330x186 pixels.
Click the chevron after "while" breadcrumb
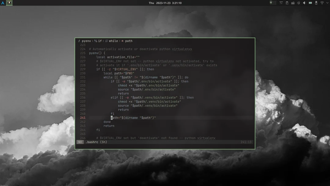click(120, 41)
